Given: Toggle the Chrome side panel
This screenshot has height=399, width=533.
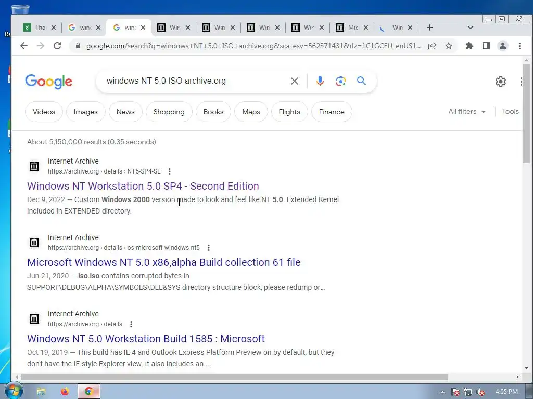Looking at the screenshot, I should pyautogui.click(x=486, y=46).
